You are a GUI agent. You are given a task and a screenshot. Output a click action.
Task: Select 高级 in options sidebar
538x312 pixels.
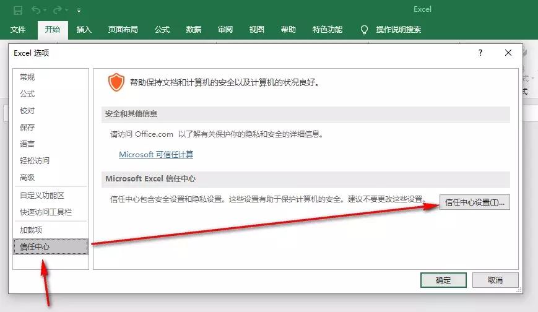pos(50,178)
